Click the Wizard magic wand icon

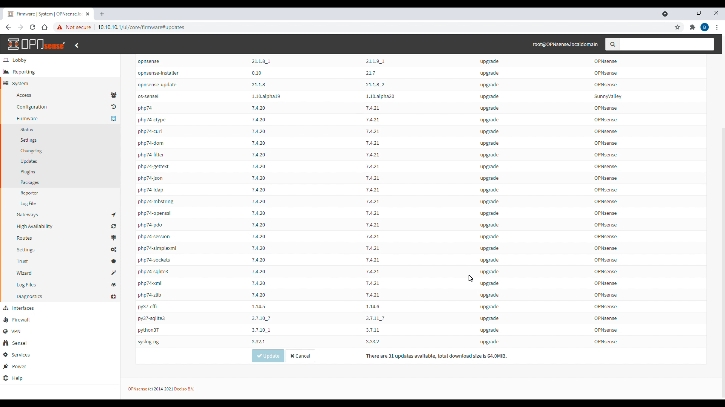(x=113, y=273)
